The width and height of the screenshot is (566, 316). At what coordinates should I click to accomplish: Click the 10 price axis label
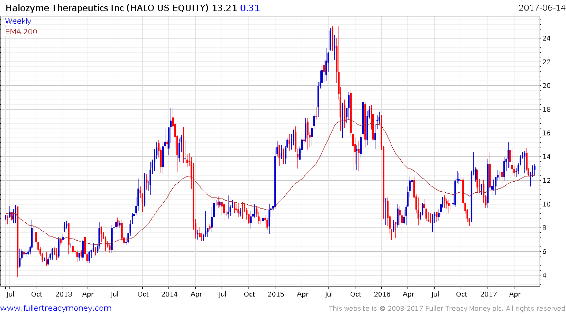[x=547, y=204]
